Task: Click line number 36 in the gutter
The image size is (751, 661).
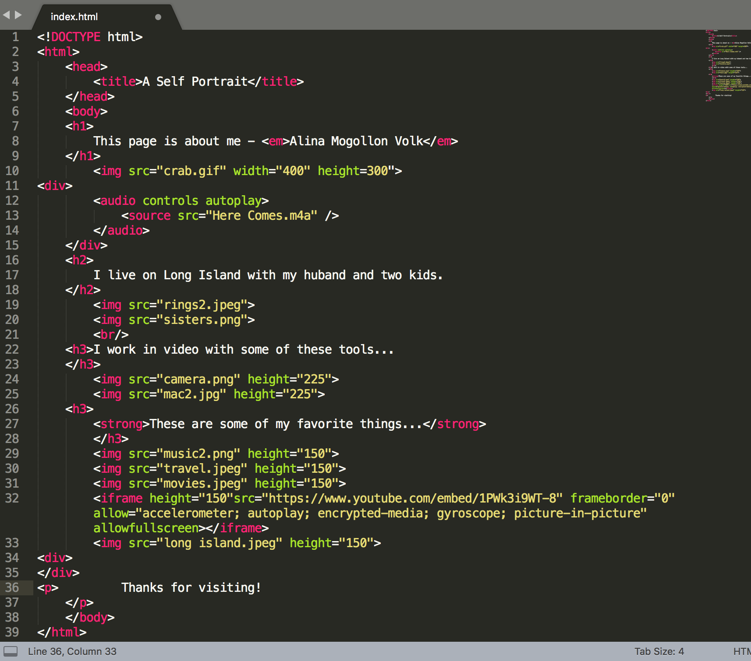Action: (12, 587)
